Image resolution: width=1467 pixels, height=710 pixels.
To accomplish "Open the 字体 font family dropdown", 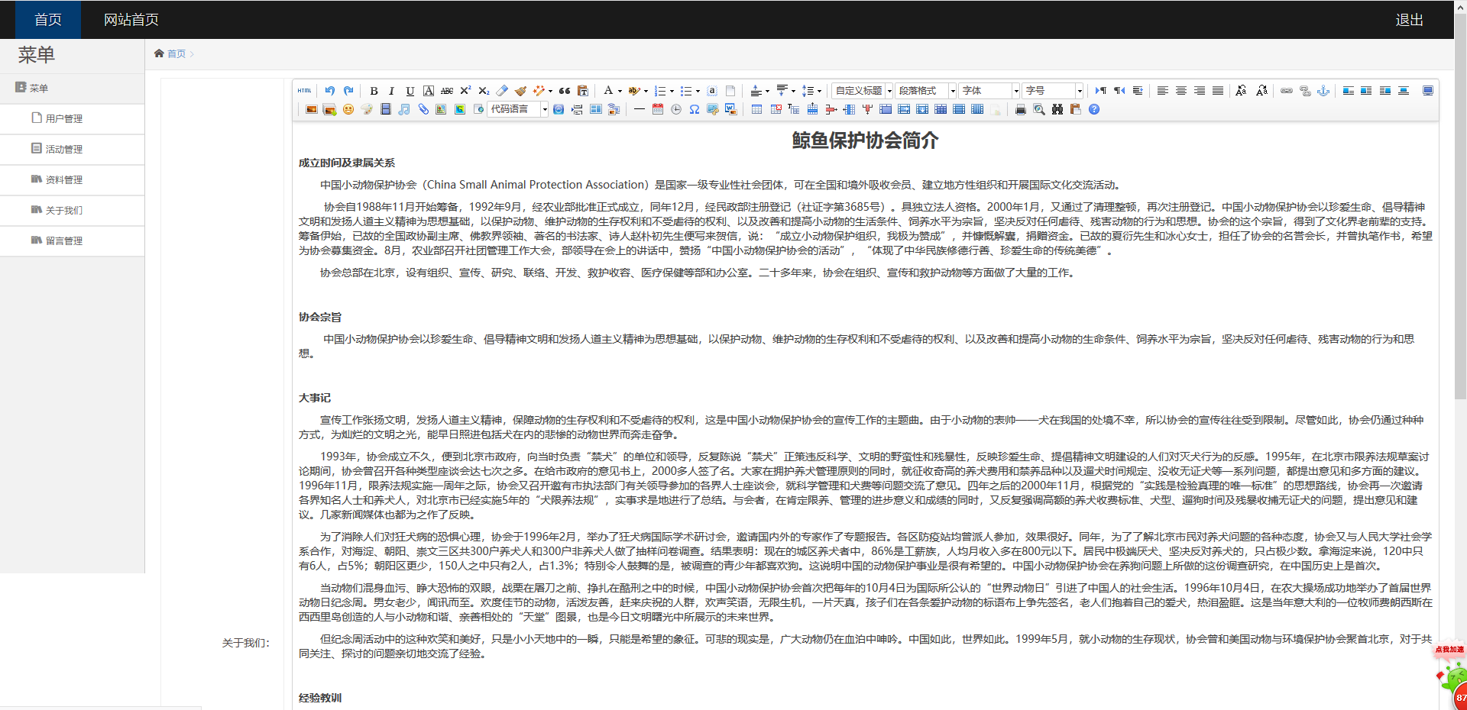I will click(x=989, y=91).
